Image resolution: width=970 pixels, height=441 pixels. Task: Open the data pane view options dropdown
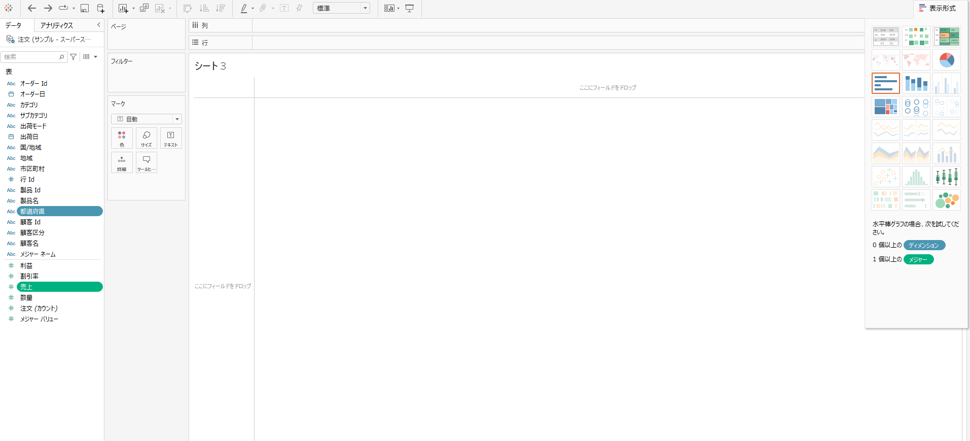click(x=95, y=57)
